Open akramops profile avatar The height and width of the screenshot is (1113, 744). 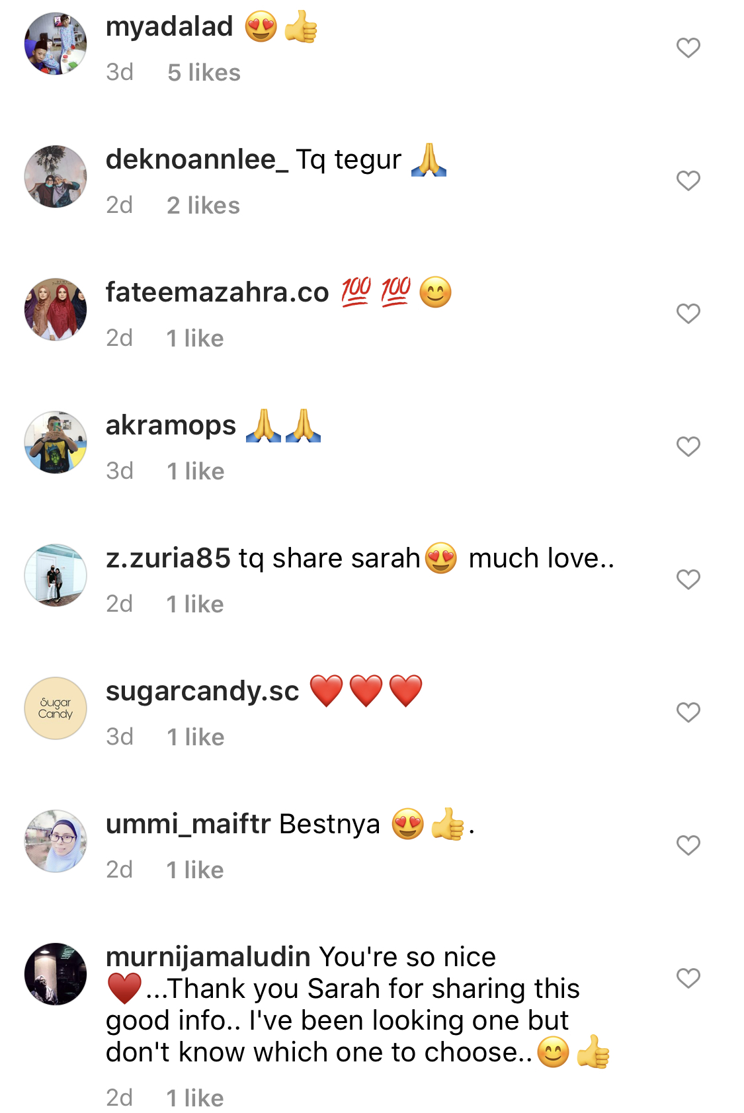click(56, 442)
